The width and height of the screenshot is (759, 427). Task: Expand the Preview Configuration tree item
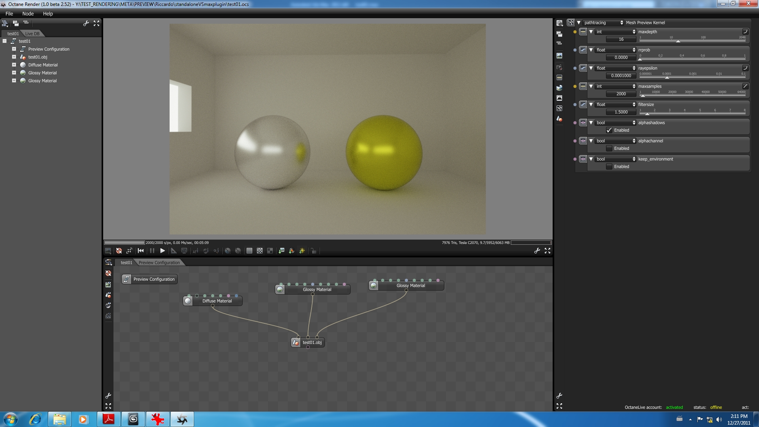14,49
